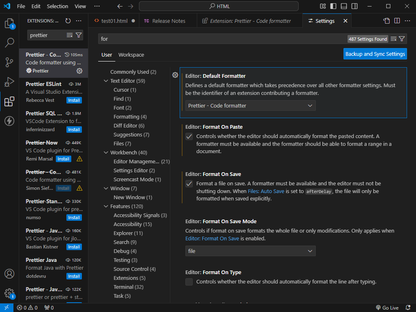Open the File menu
The width and height of the screenshot is (416, 312).
(x=21, y=6)
